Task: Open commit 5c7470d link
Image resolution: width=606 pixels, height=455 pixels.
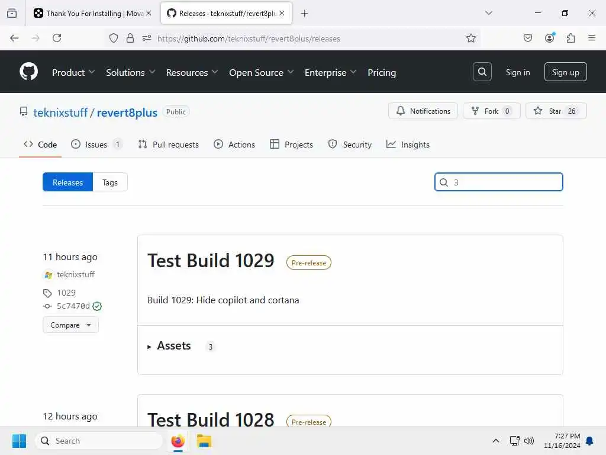Action: pos(73,306)
